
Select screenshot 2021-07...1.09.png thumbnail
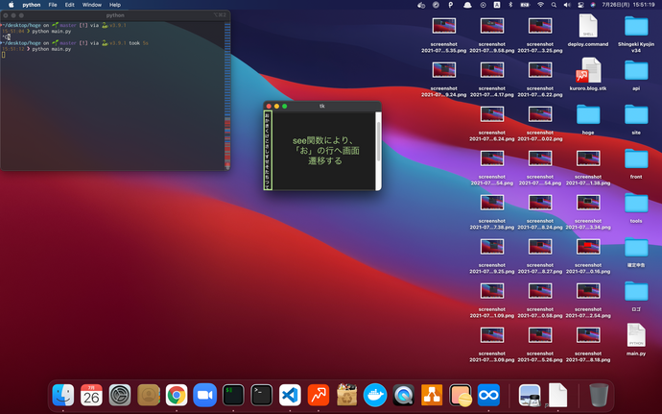(x=492, y=291)
